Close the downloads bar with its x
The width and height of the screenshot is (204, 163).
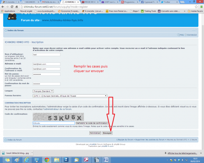tap(201, 153)
